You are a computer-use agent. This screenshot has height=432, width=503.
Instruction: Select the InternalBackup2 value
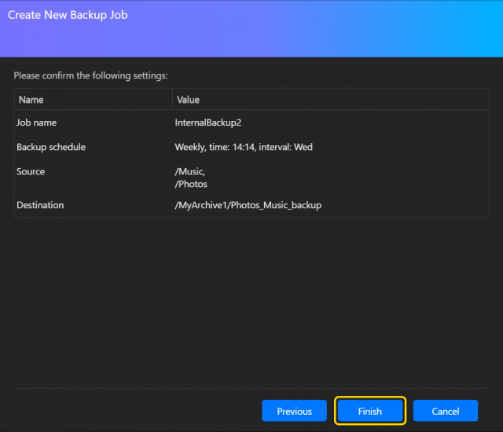pos(208,123)
